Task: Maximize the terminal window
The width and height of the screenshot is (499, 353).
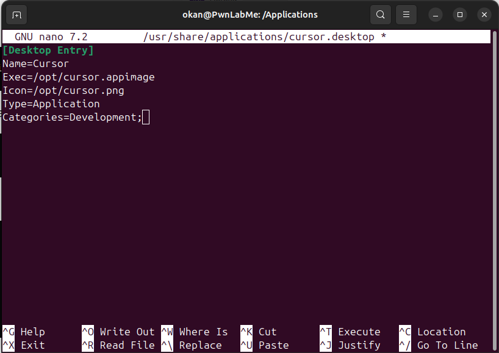Action: pyautogui.click(x=460, y=15)
